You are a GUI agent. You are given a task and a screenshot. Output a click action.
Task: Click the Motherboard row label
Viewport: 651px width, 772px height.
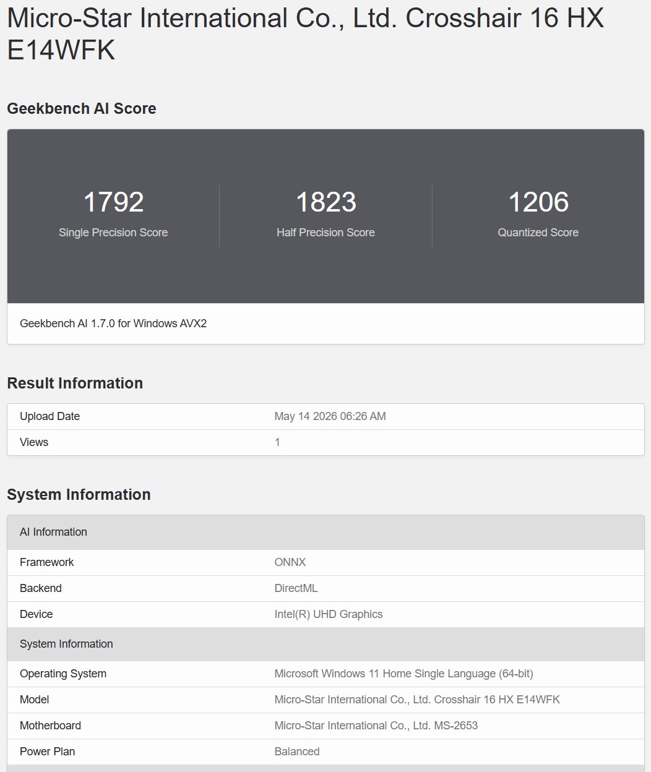[x=50, y=726]
